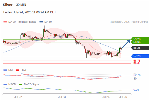Click the blue RSI legend marker
This screenshot has height=101, width=150.
(5, 70)
